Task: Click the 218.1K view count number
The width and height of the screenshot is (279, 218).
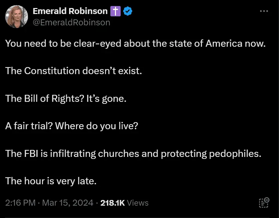Action: [x=112, y=203]
